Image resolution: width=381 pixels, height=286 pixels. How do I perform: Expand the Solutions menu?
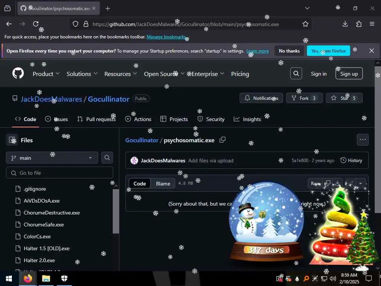pos(82,74)
